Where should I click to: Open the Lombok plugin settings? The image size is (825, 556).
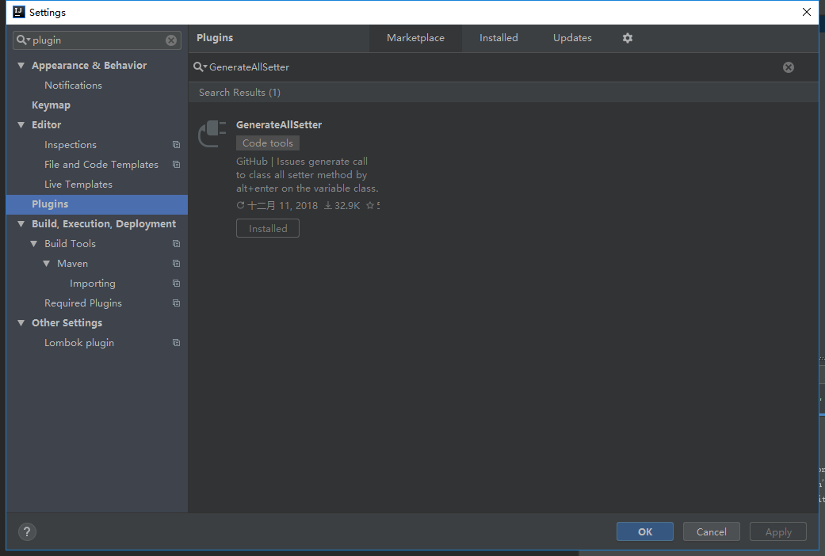79,343
